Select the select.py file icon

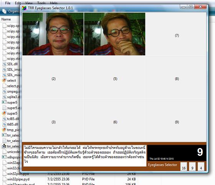4,86
